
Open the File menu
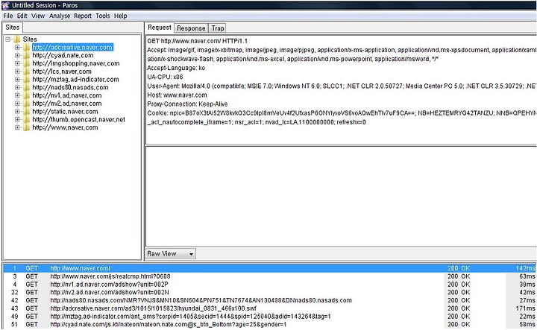8,16
